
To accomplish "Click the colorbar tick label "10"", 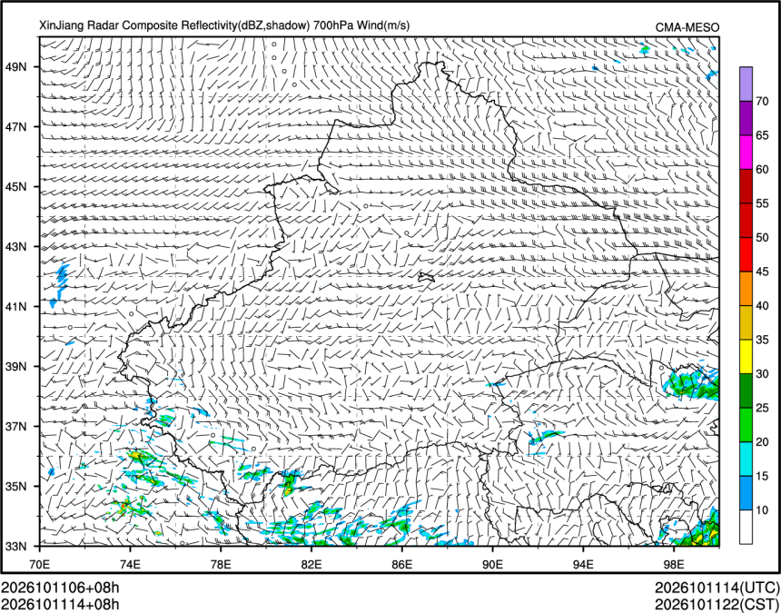I will coord(763,509).
